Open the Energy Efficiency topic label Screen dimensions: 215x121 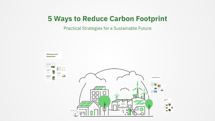(156, 78)
